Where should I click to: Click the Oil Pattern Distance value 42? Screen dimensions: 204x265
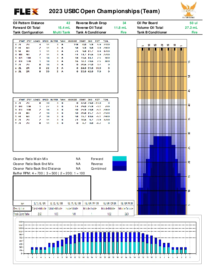[x=68, y=23]
